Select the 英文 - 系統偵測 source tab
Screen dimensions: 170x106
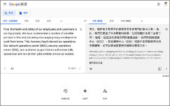(x=10, y=21)
